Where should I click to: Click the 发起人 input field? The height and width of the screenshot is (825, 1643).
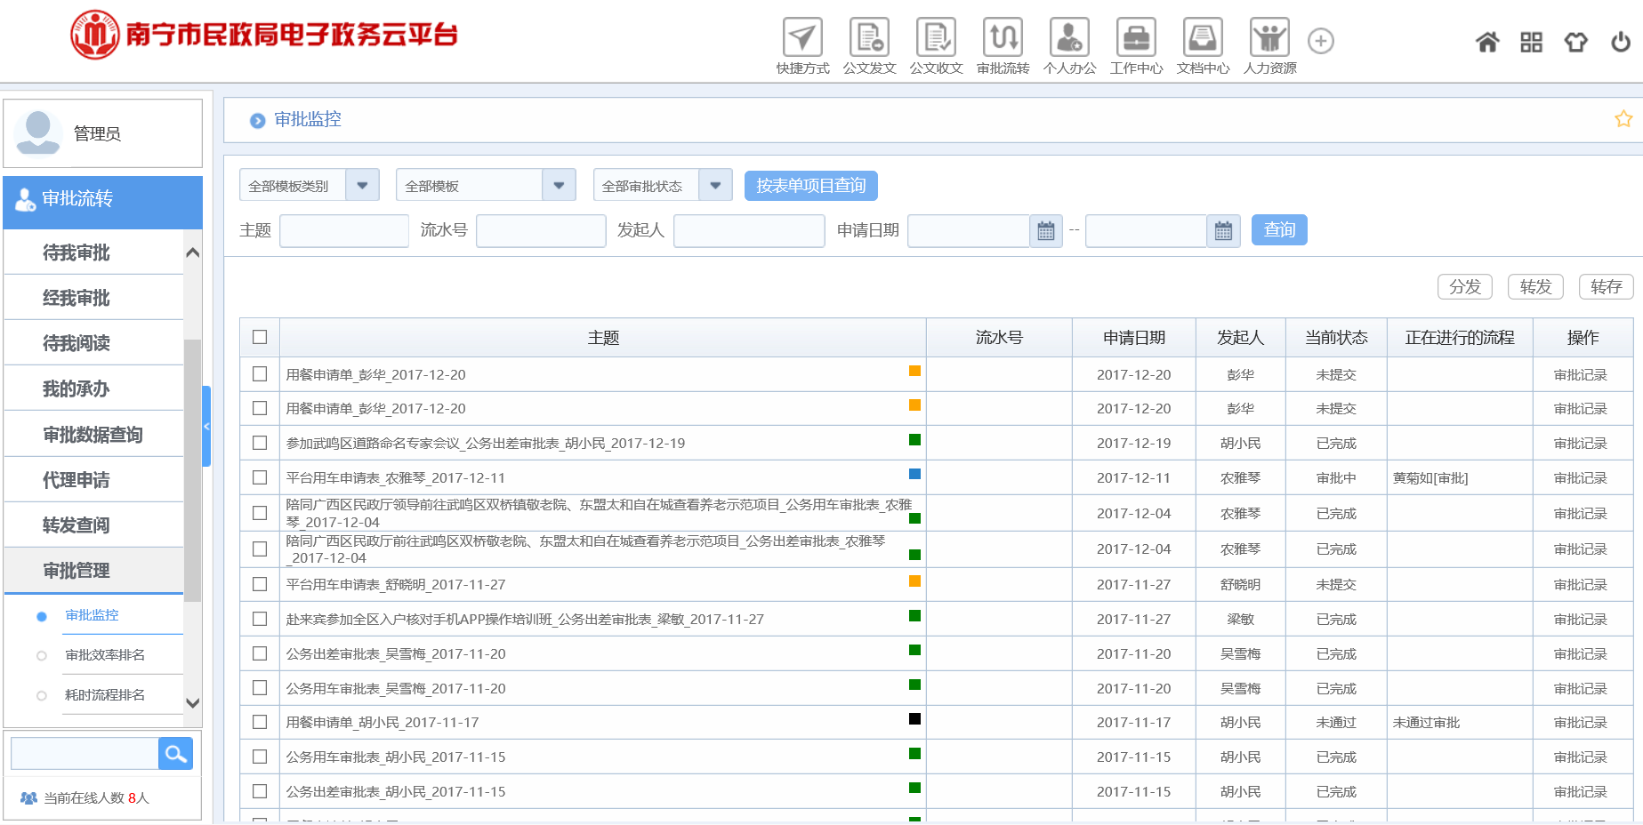tap(748, 231)
